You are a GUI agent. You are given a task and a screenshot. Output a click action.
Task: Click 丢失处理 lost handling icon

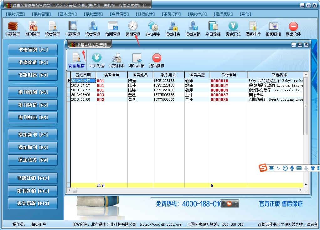coord(96,58)
